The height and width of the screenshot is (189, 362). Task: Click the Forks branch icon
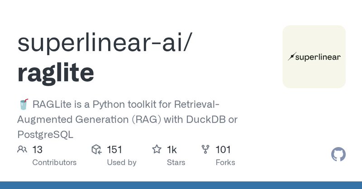[x=205, y=149]
